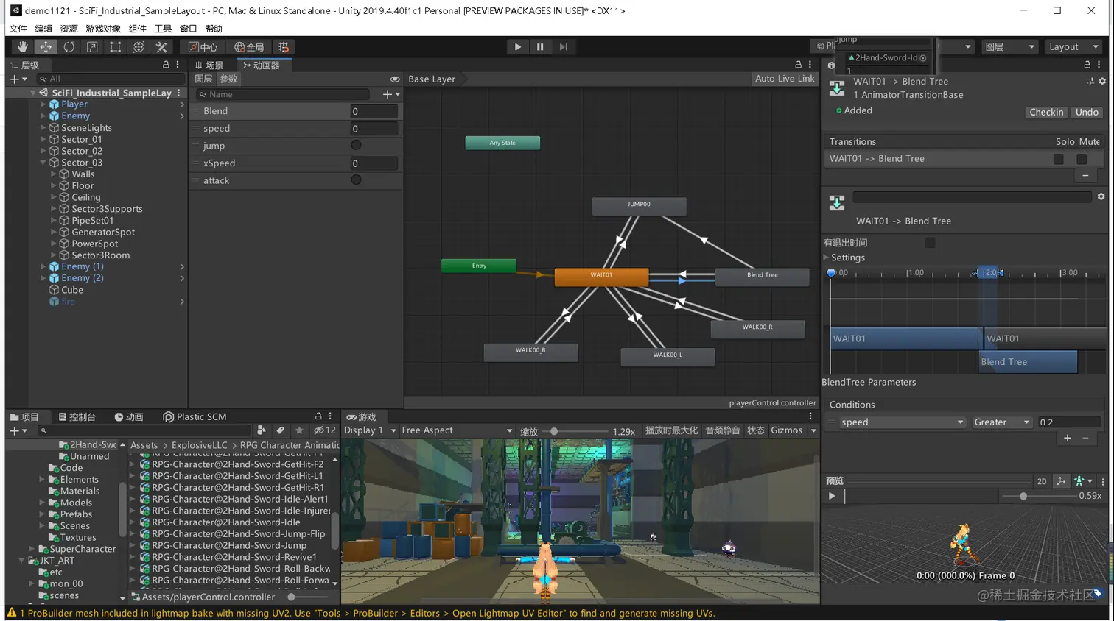This screenshot has height=621, width=1114.
Task: Open Gizmos dropdown arrow
Action: point(813,430)
